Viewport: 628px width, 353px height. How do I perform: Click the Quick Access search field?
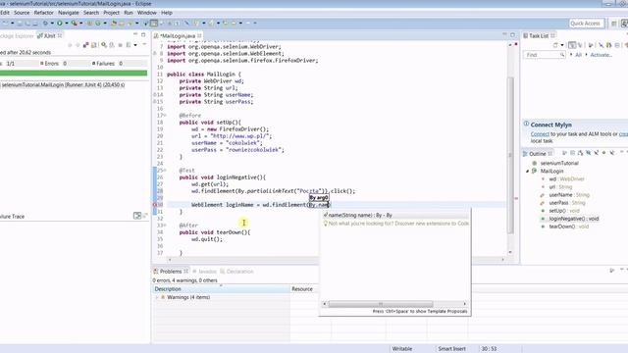pos(587,24)
